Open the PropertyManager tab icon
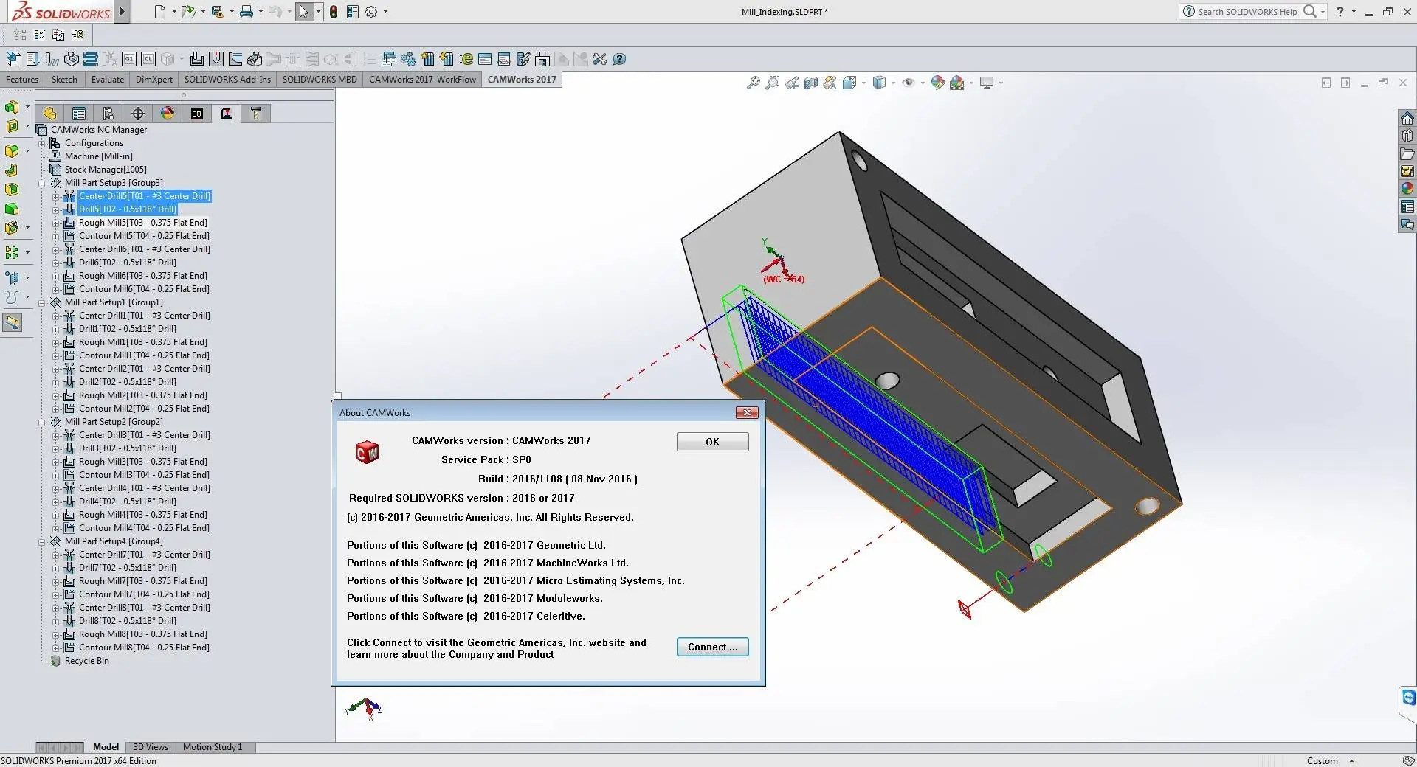This screenshot has height=767, width=1417. click(x=79, y=113)
